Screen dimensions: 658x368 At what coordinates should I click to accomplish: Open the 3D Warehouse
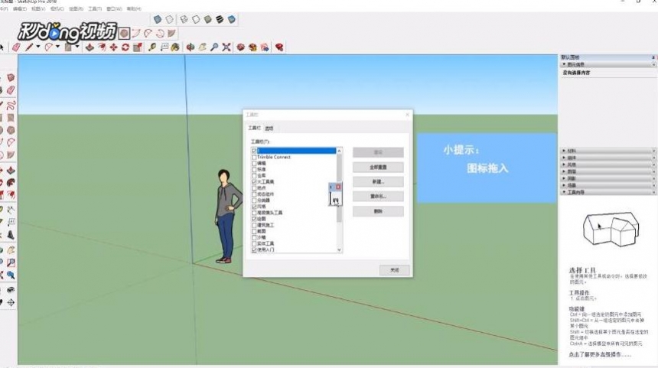[x=240, y=47]
